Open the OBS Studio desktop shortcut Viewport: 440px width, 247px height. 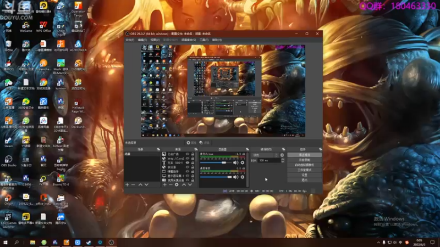pyautogui.click(x=8, y=161)
